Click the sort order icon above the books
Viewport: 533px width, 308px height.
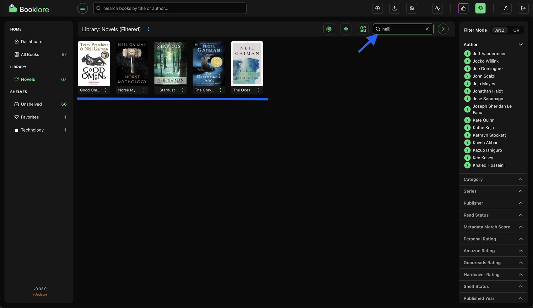coord(346,29)
